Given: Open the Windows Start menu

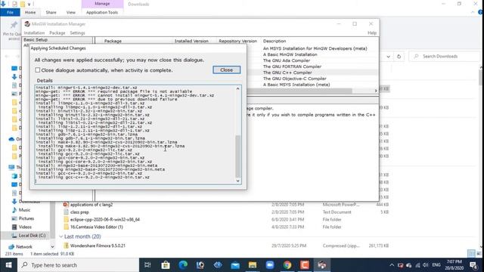Looking at the screenshot, I should tap(8, 265).
